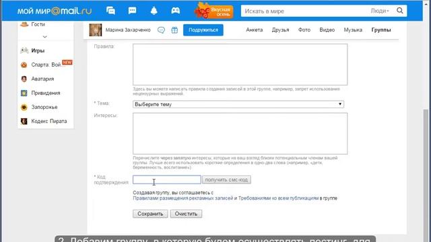The height and width of the screenshot is (242, 431).
Task: Click the Подружиться button
Action: (x=203, y=30)
